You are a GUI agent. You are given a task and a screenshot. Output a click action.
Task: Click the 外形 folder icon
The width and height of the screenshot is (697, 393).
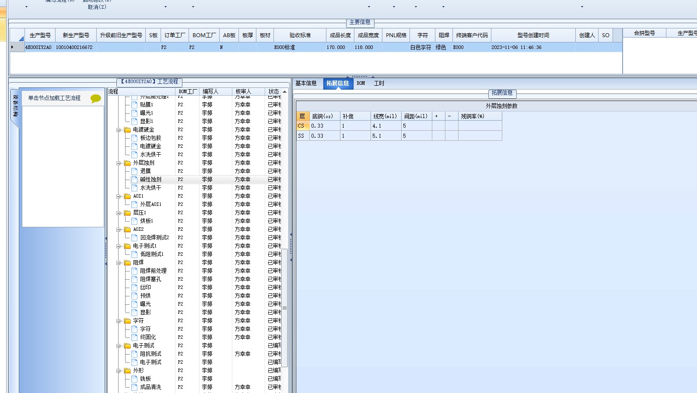pyautogui.click(x=128, y=371)
